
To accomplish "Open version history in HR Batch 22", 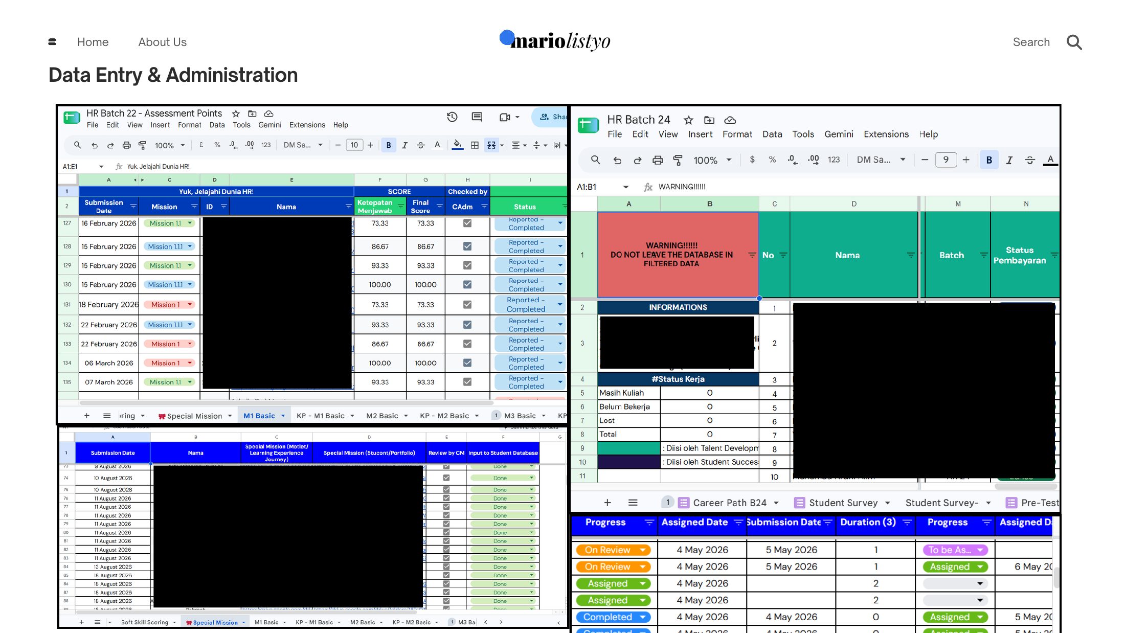I will 452,117.
